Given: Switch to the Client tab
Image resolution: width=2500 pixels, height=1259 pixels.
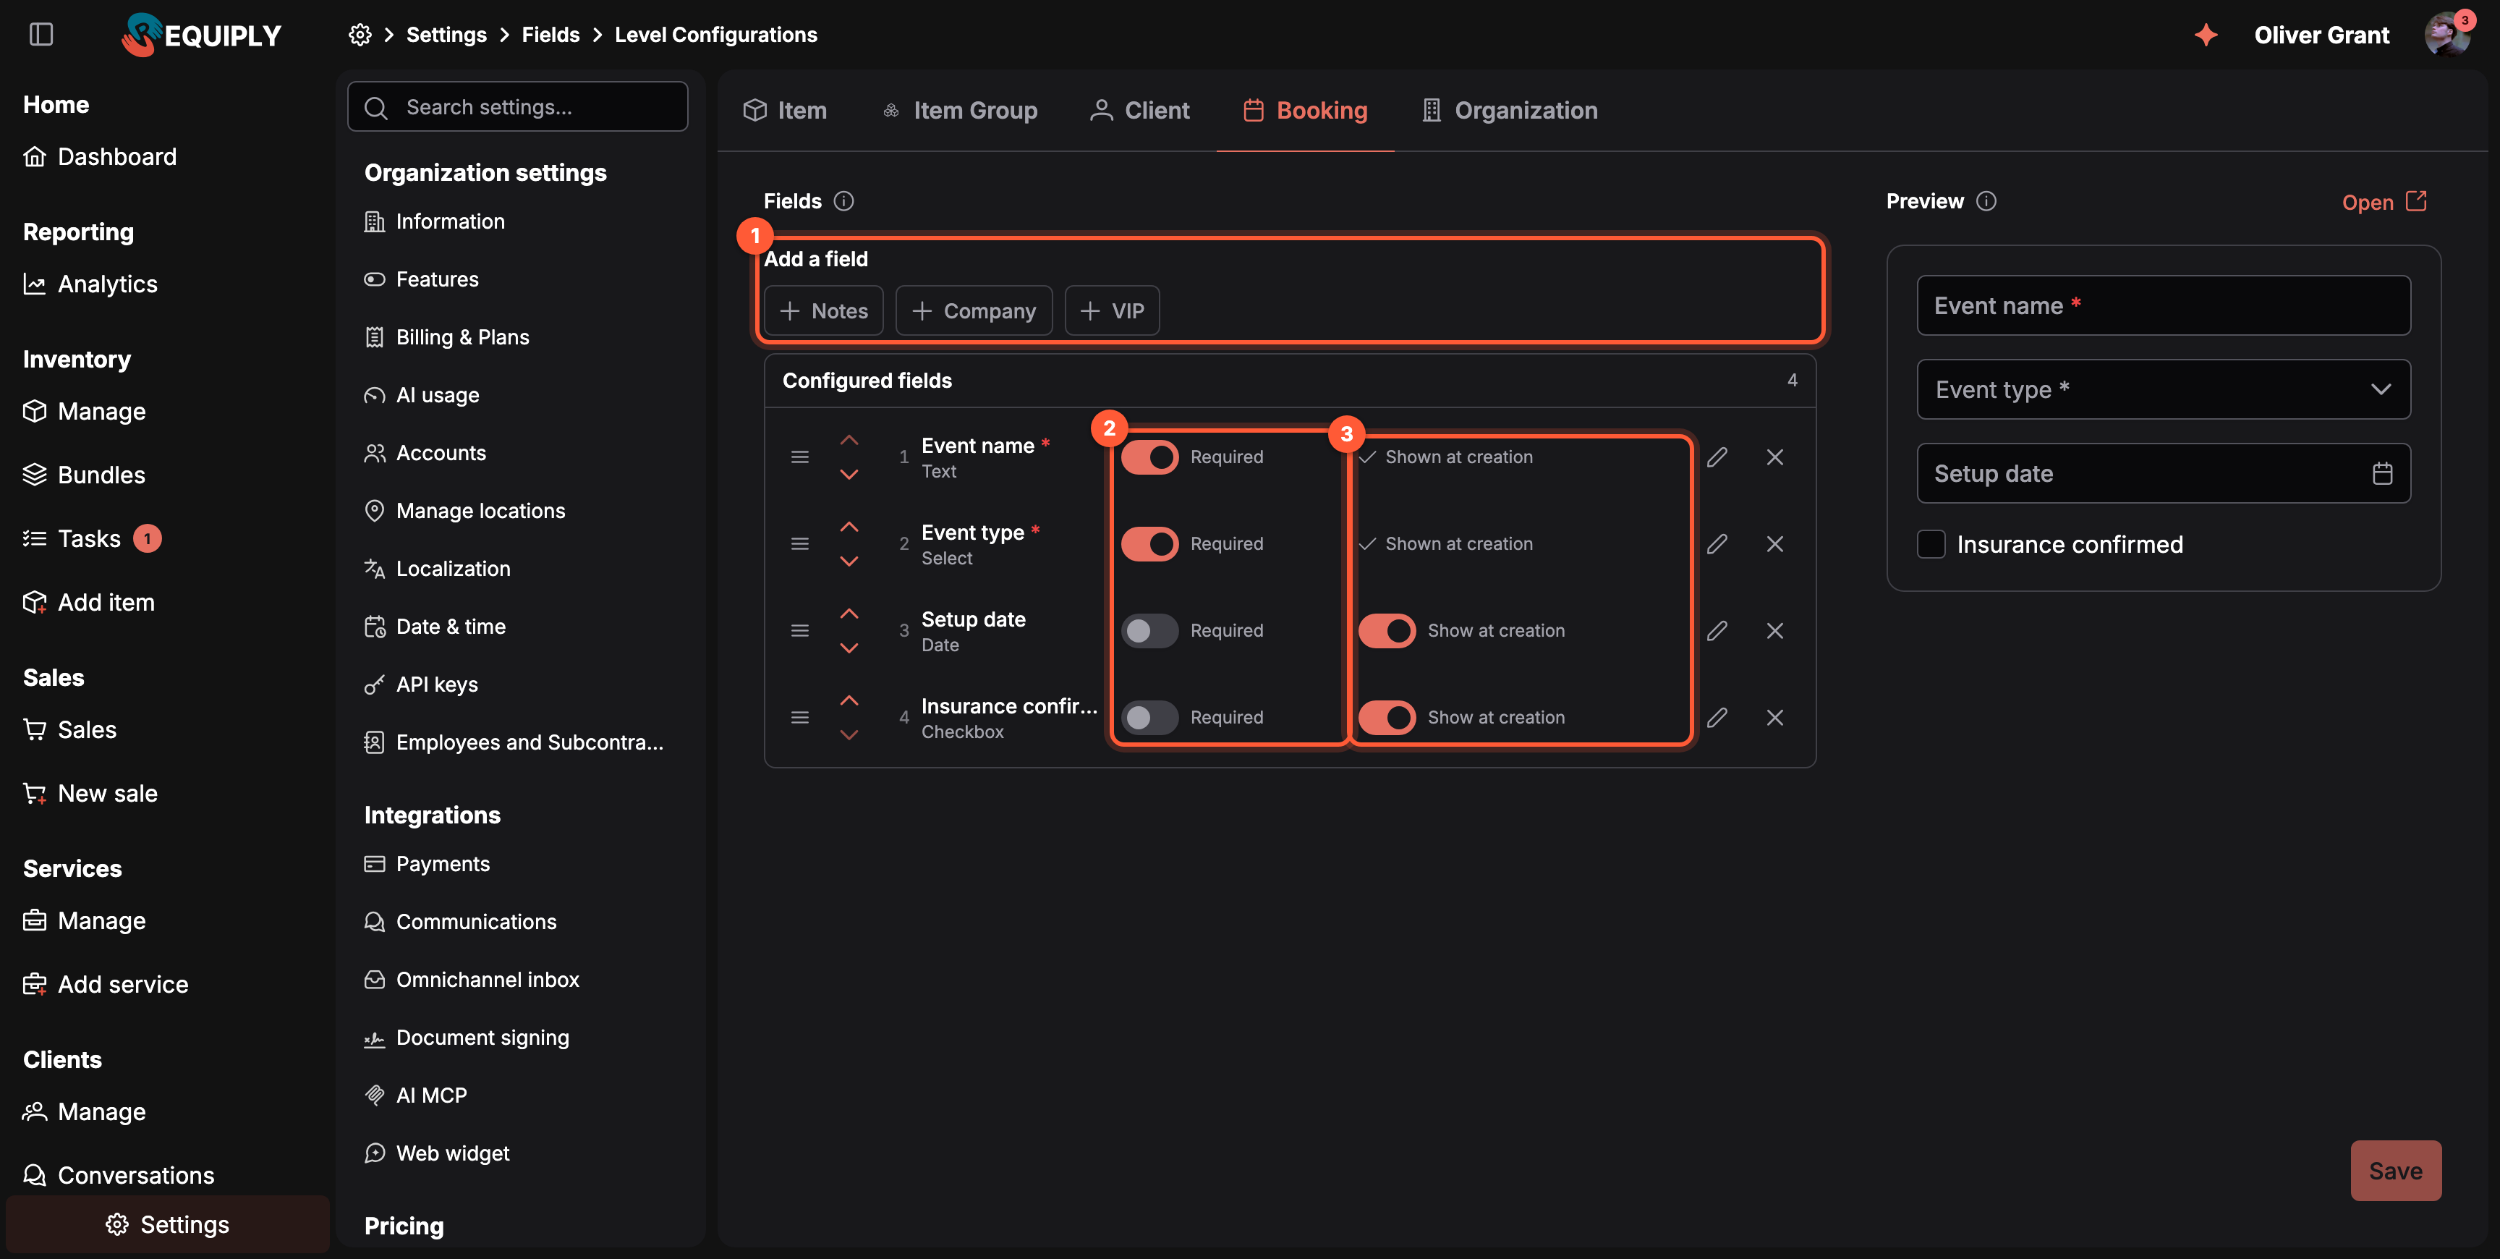Looking at the screenshot, I should (x=1139, y=111).
